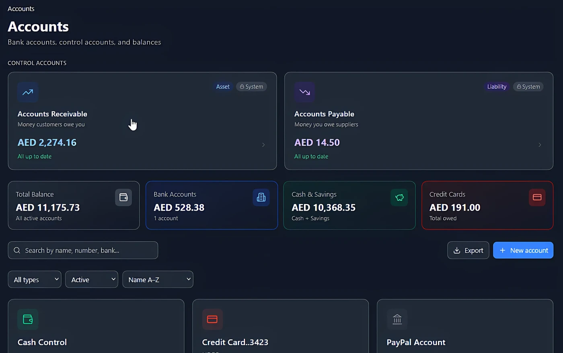Open the Active status filter dropdown
Viewport: 563px width, 353px height.
(x=92, y=280)
